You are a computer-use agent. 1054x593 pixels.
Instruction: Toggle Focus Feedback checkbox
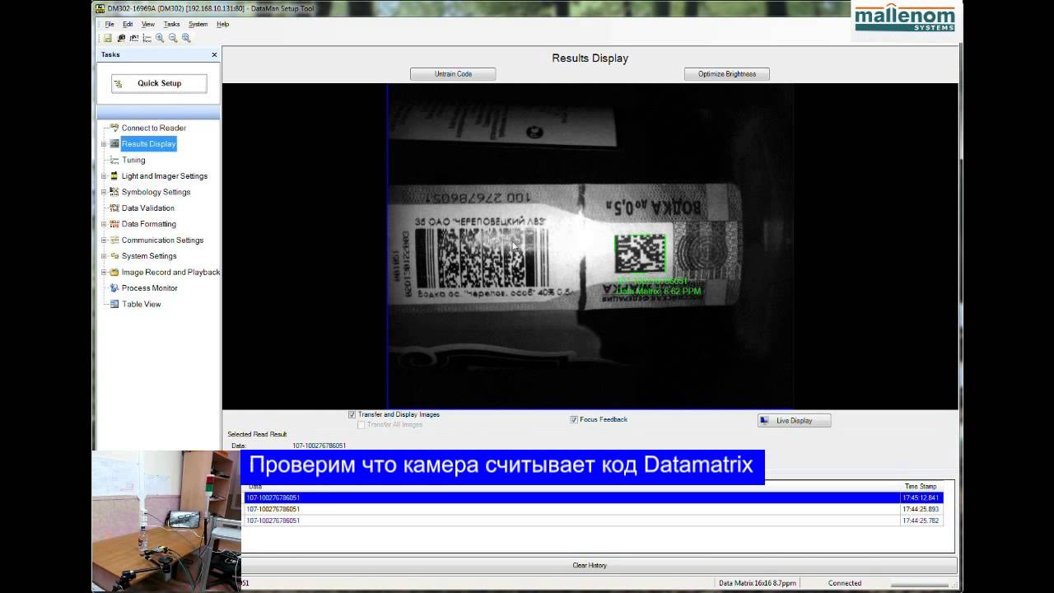tap(574, 419)
